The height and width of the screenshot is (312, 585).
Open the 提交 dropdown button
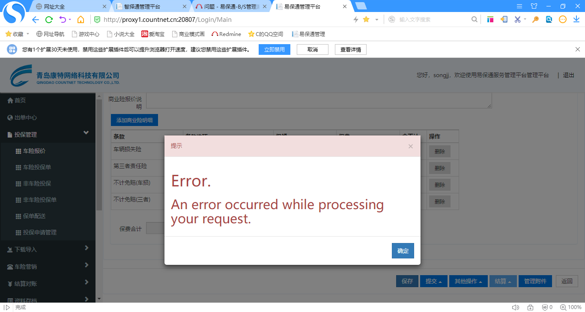(434, 281)
